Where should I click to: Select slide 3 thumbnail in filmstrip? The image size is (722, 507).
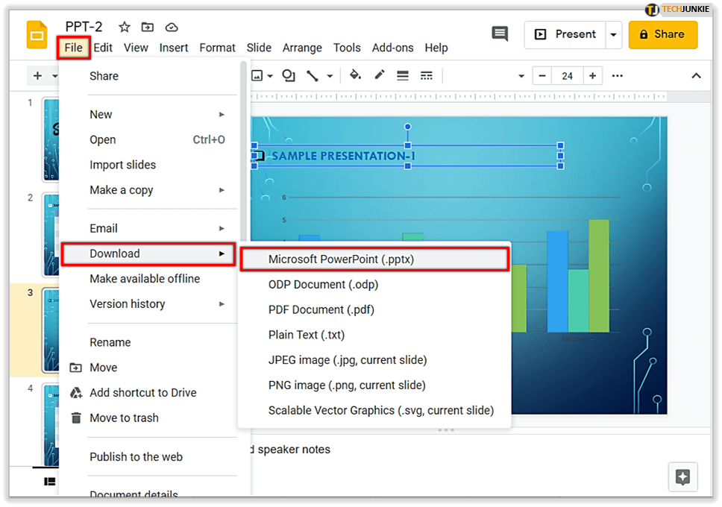(x=51, y=328)
